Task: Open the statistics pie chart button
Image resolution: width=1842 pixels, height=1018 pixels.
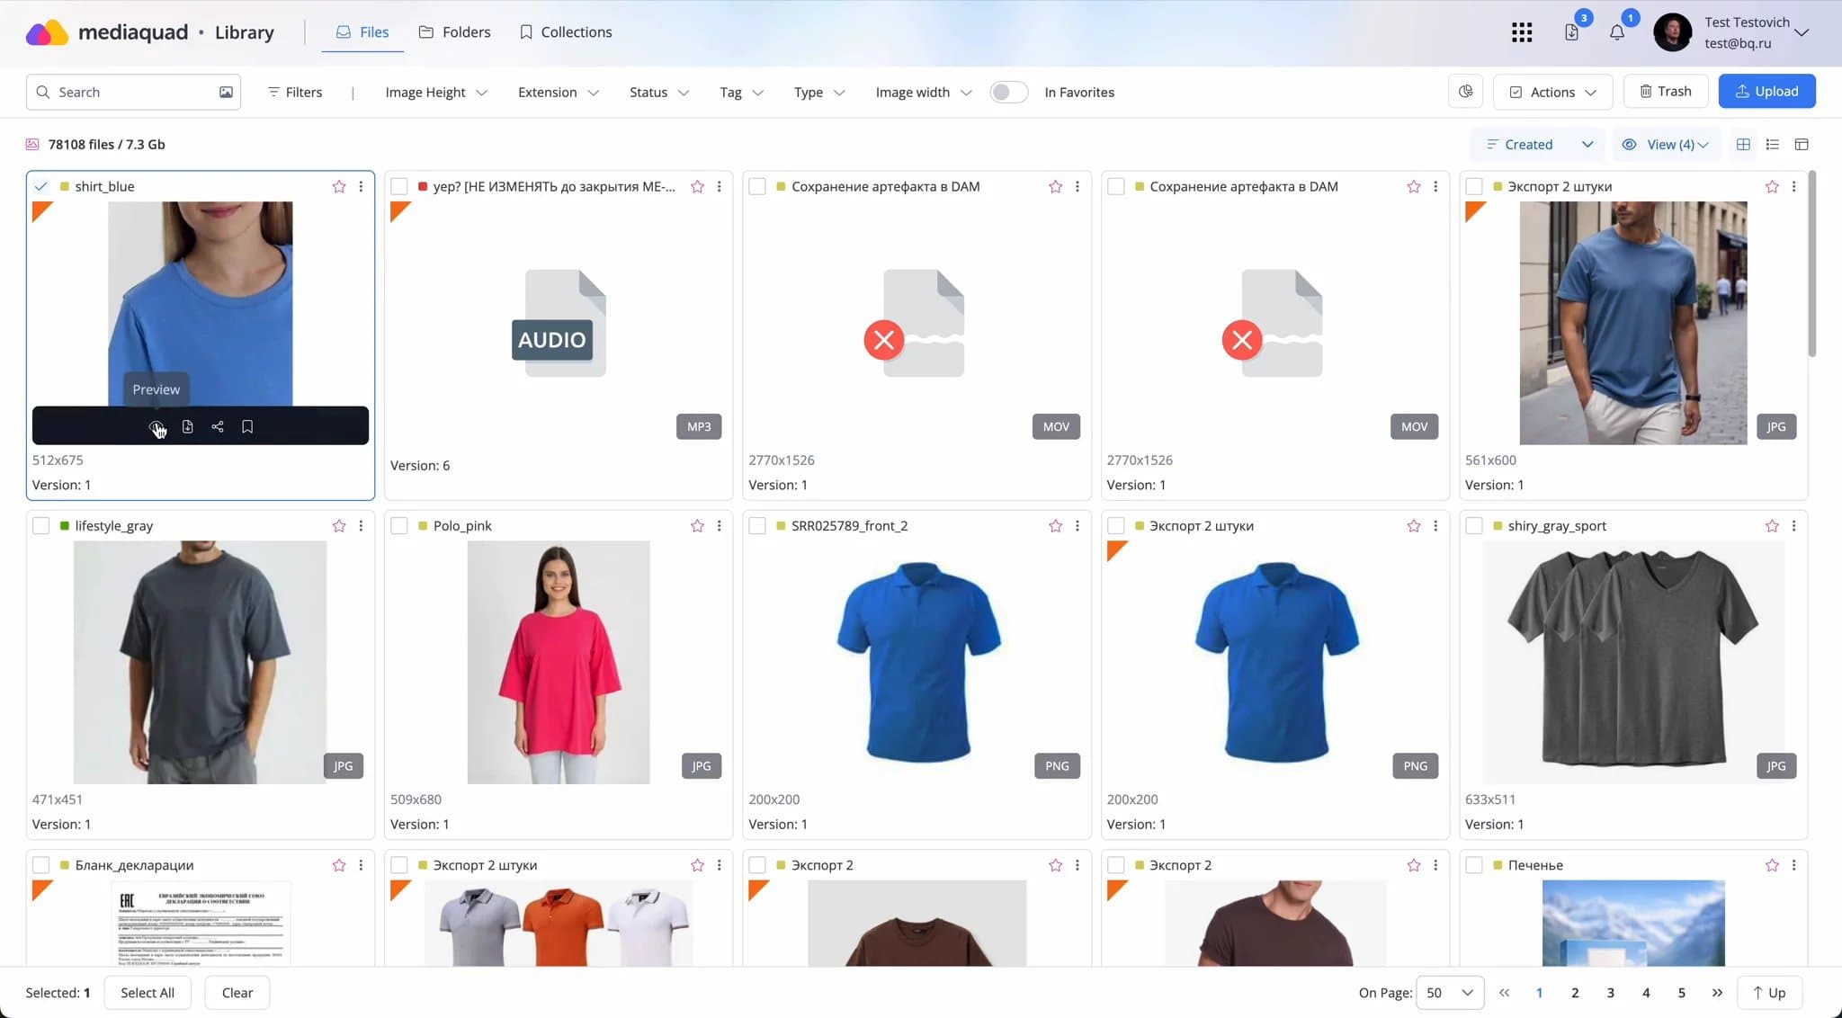Action: pos(1465,91)
